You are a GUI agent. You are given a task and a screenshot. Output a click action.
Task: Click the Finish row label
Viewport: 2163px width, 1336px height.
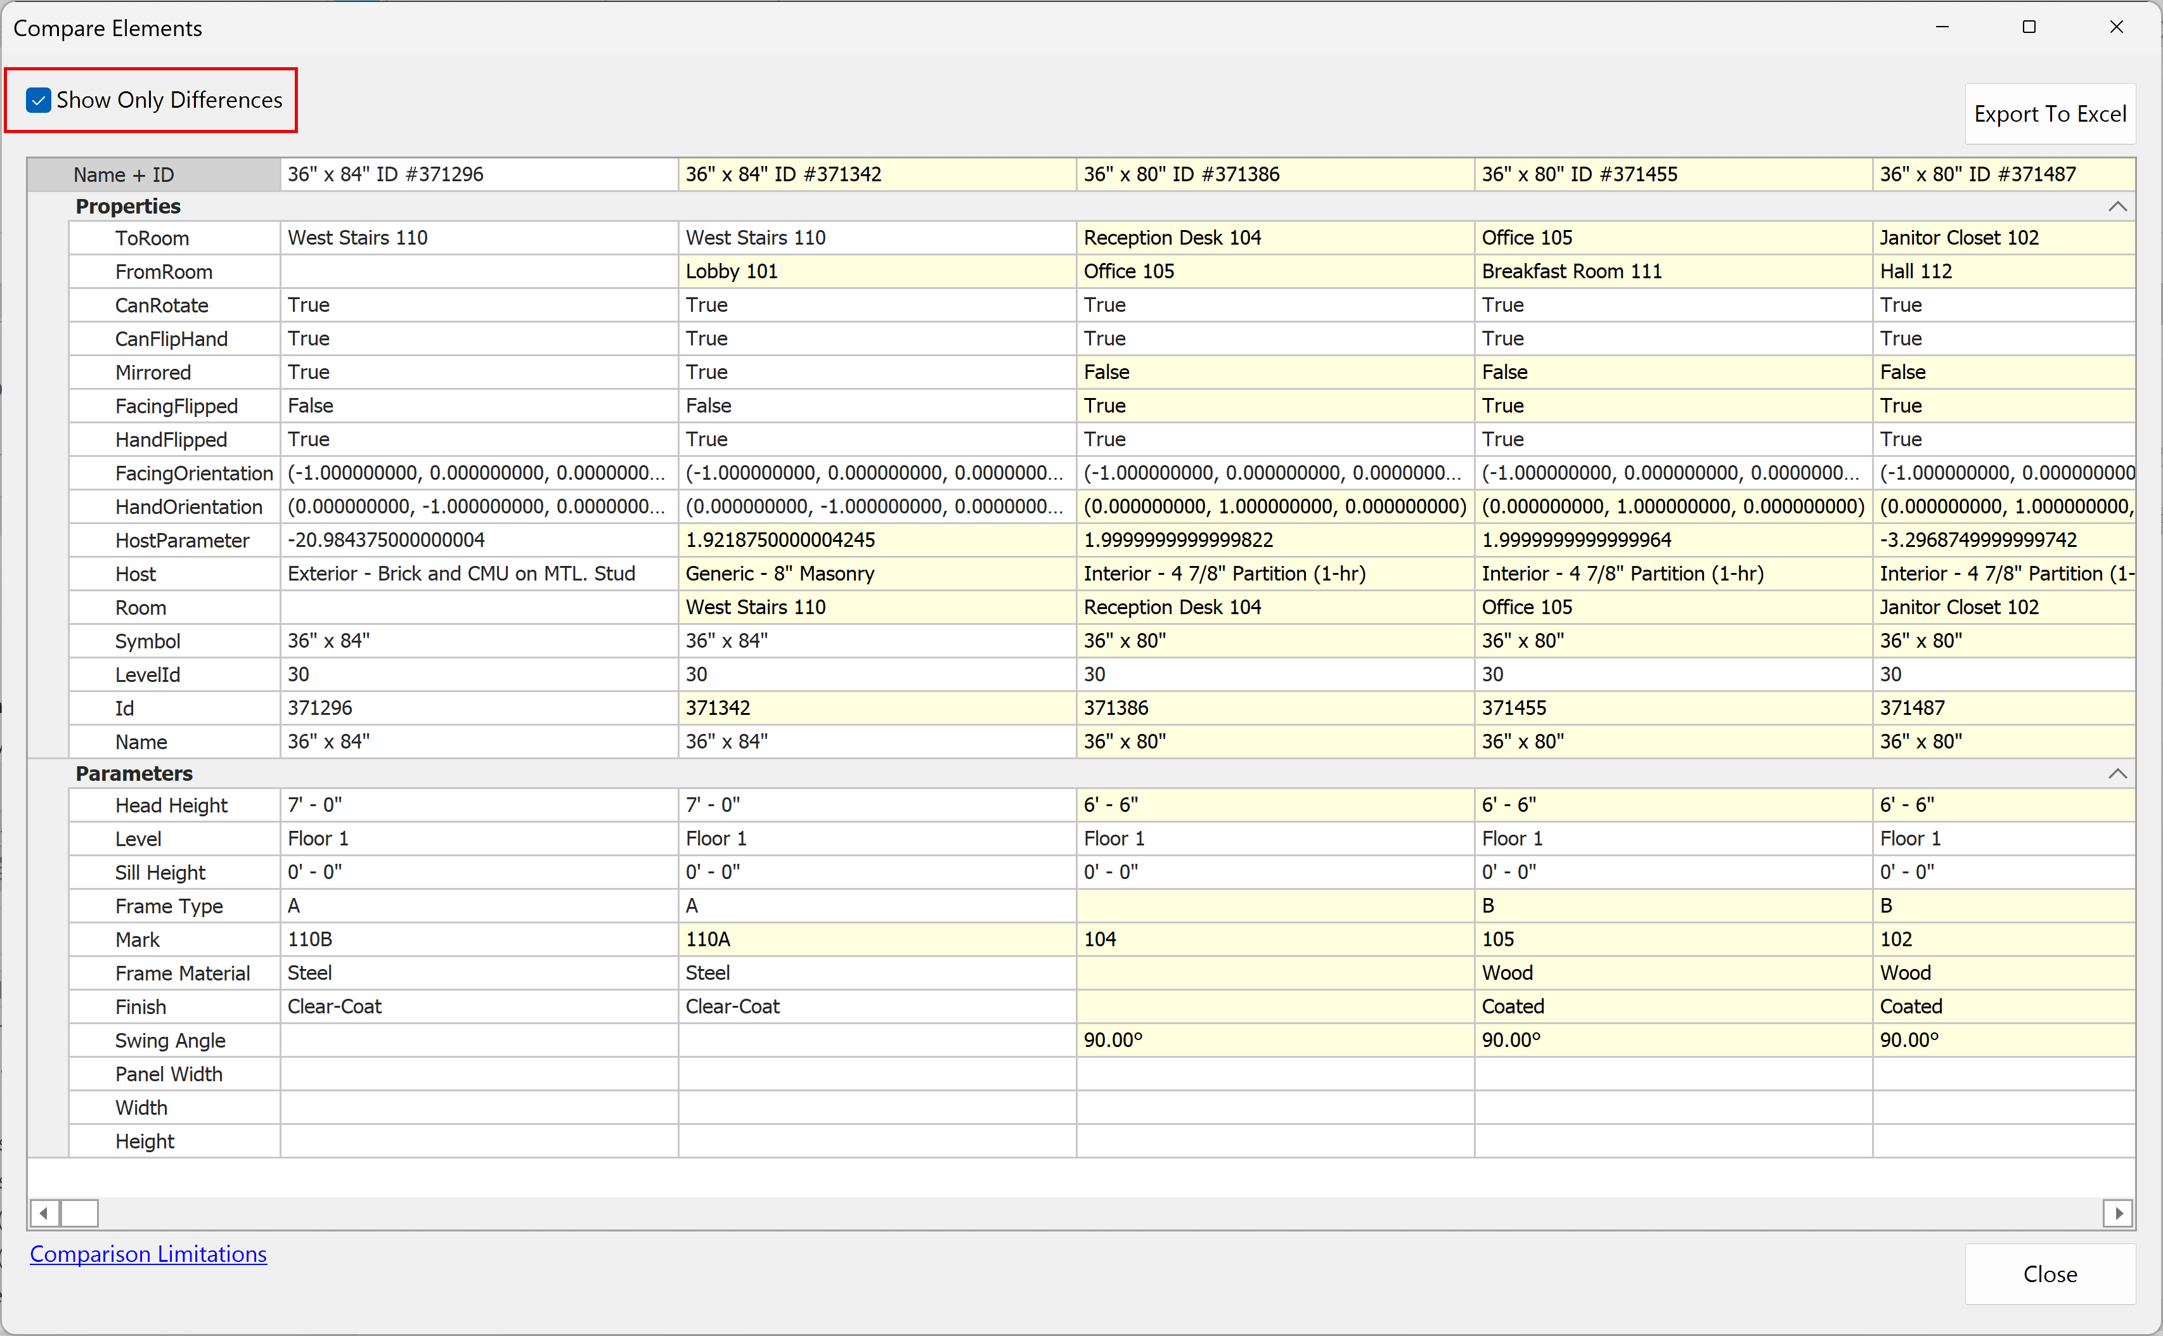tap(175, 1007)
